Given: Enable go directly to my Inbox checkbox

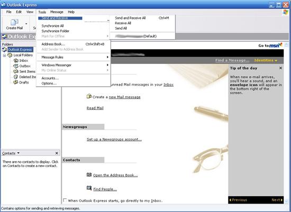Looking at the screenshot, I should click(x=65, y=200).
